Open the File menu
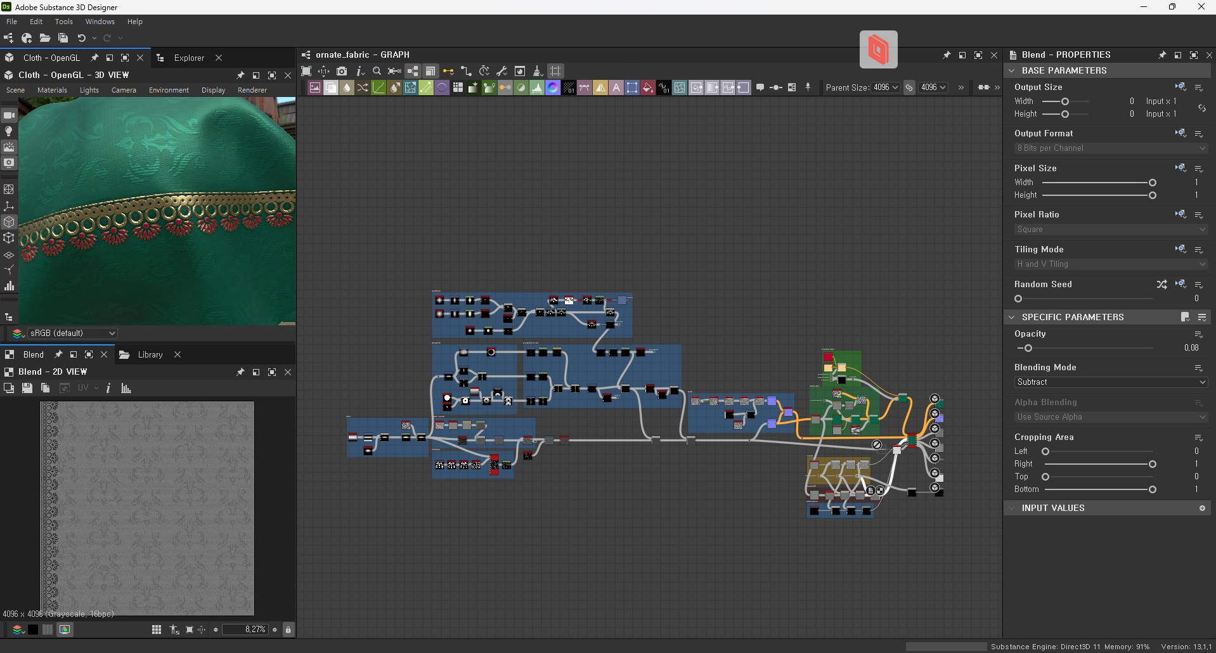The width and height of the screenshot is (1216, 653). [12, 22]
